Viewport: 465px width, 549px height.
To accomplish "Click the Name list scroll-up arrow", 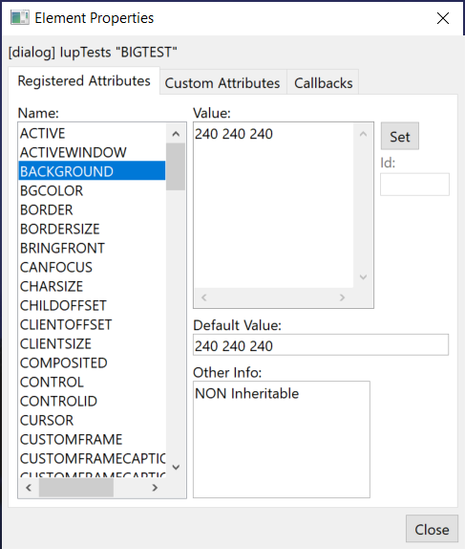I will [x=176, y=134].
